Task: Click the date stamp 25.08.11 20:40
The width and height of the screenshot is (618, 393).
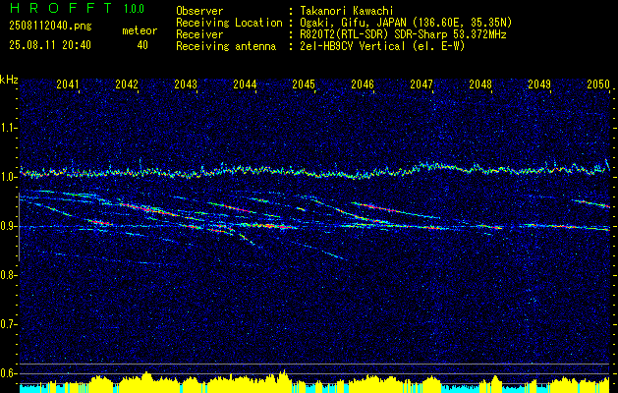Action: tap(50, 45)
